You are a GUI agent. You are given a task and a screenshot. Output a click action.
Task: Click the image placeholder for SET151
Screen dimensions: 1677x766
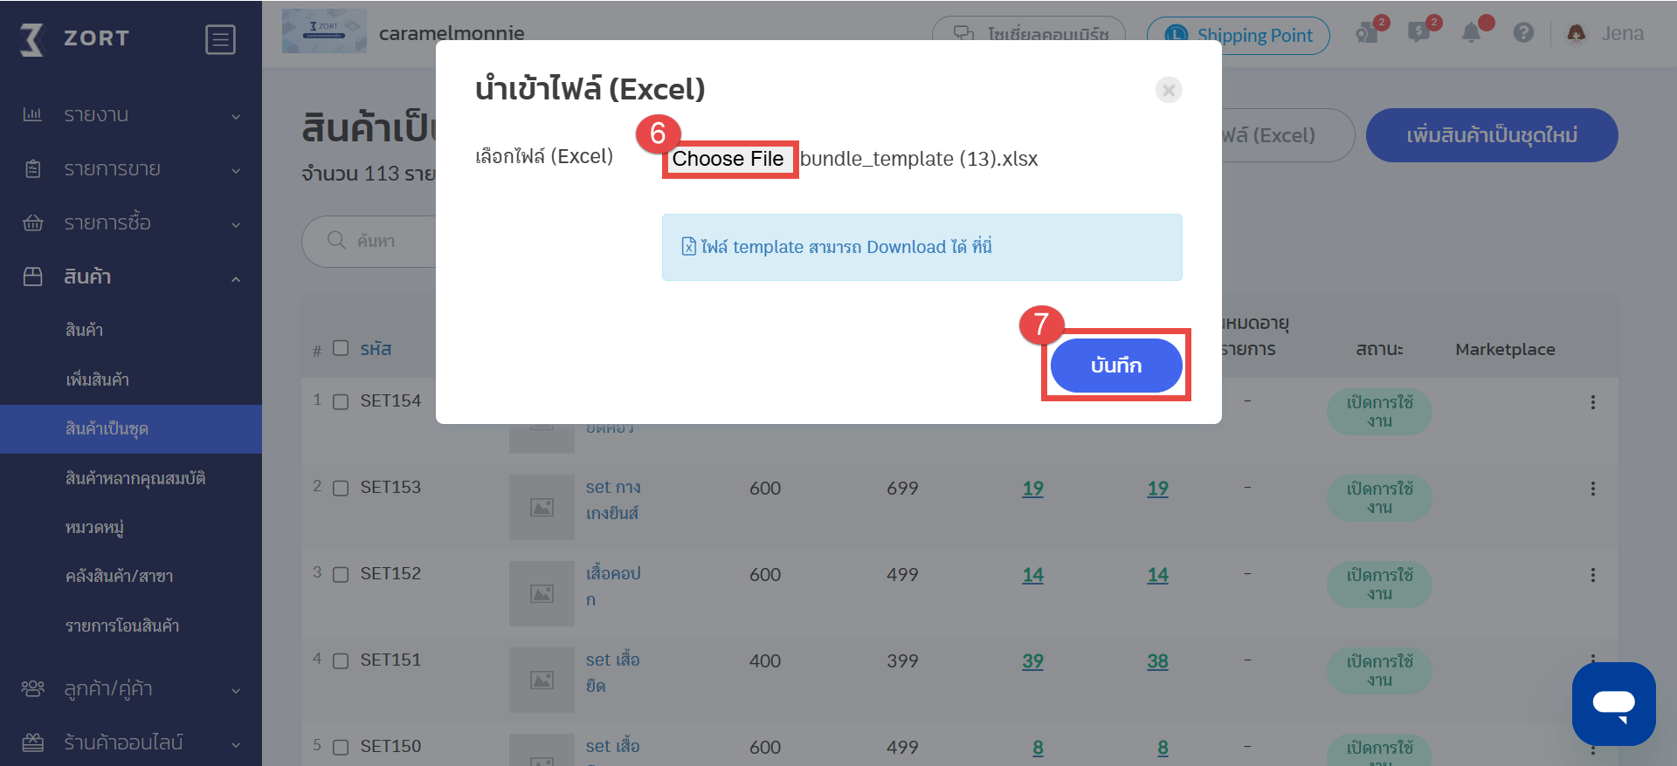click(x=542, y=680)
